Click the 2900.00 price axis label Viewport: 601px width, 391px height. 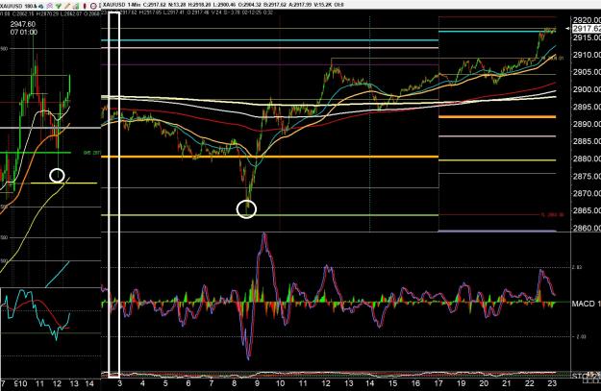click(x=587, y=89)
